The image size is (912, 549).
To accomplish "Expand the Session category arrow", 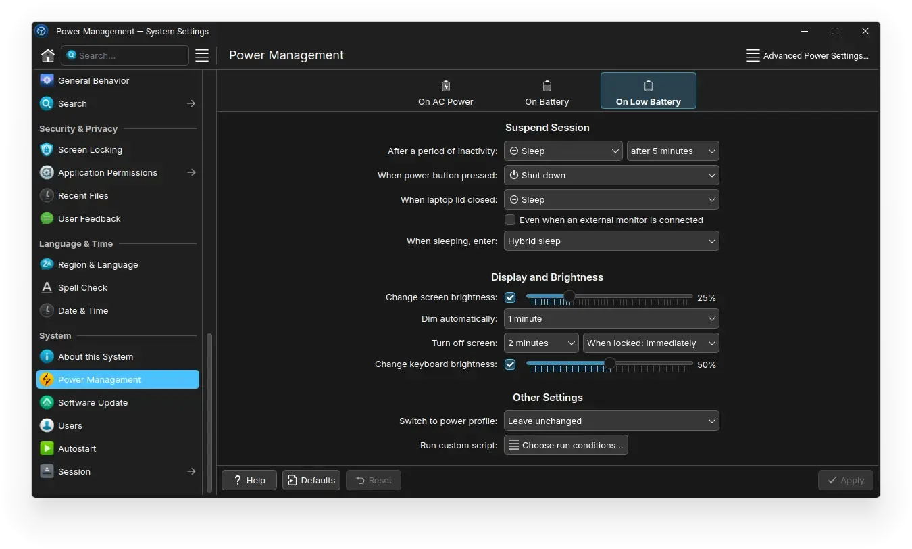I will tap(191, 471).
